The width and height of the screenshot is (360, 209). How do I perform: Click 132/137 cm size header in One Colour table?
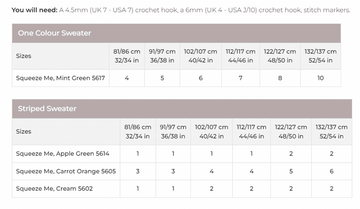(x=320, y=56)
